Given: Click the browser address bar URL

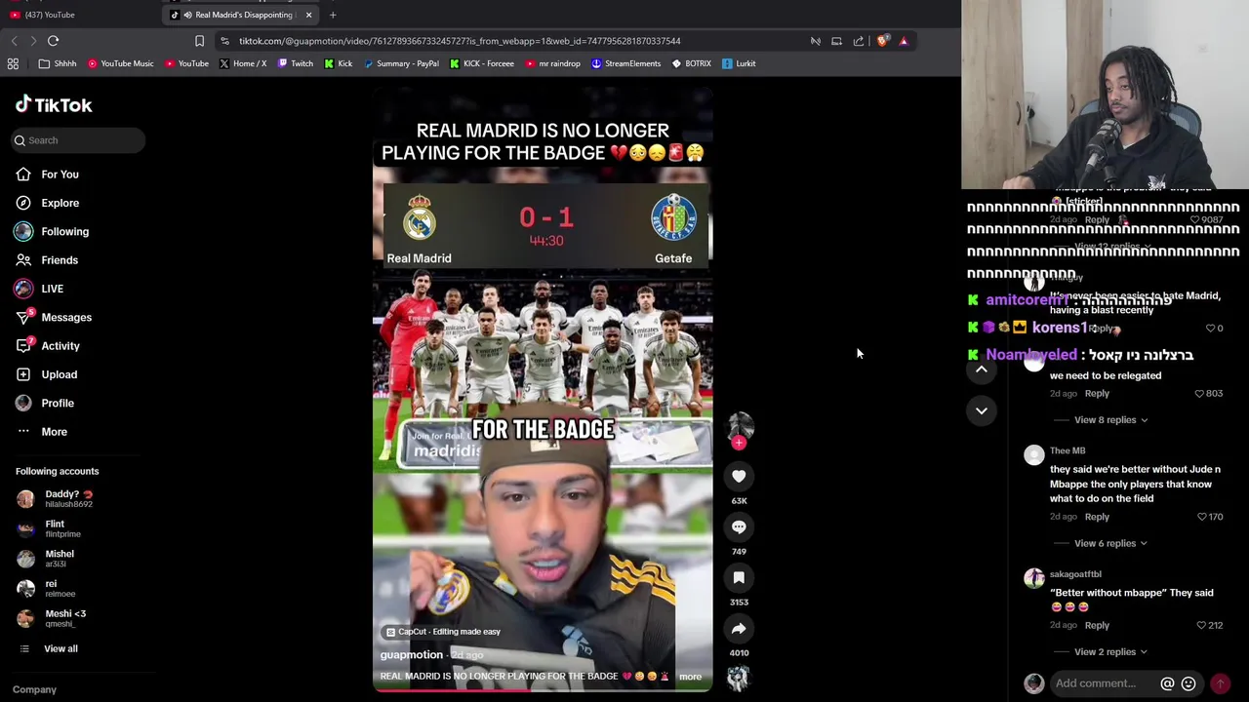Looking at the screenshot, I should (460, 41).
